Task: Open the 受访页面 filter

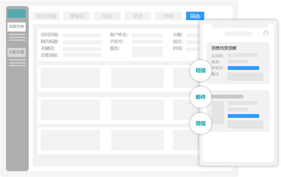Action: point(46,16)
